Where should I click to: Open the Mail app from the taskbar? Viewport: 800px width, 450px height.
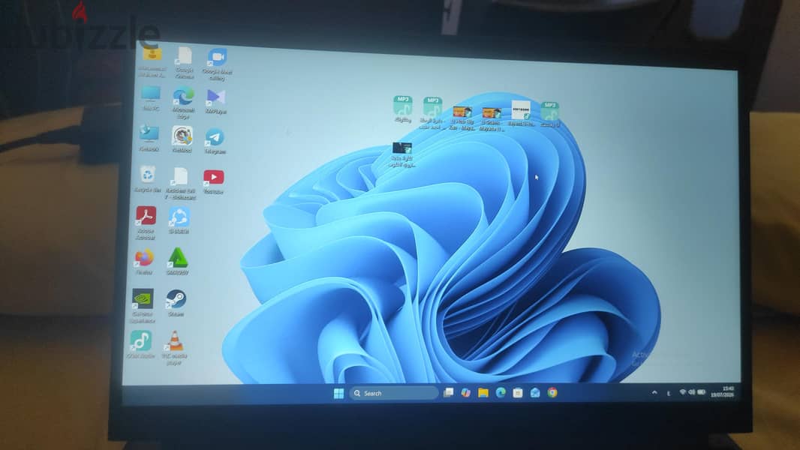pyautogui.click(x=535, y=392)
